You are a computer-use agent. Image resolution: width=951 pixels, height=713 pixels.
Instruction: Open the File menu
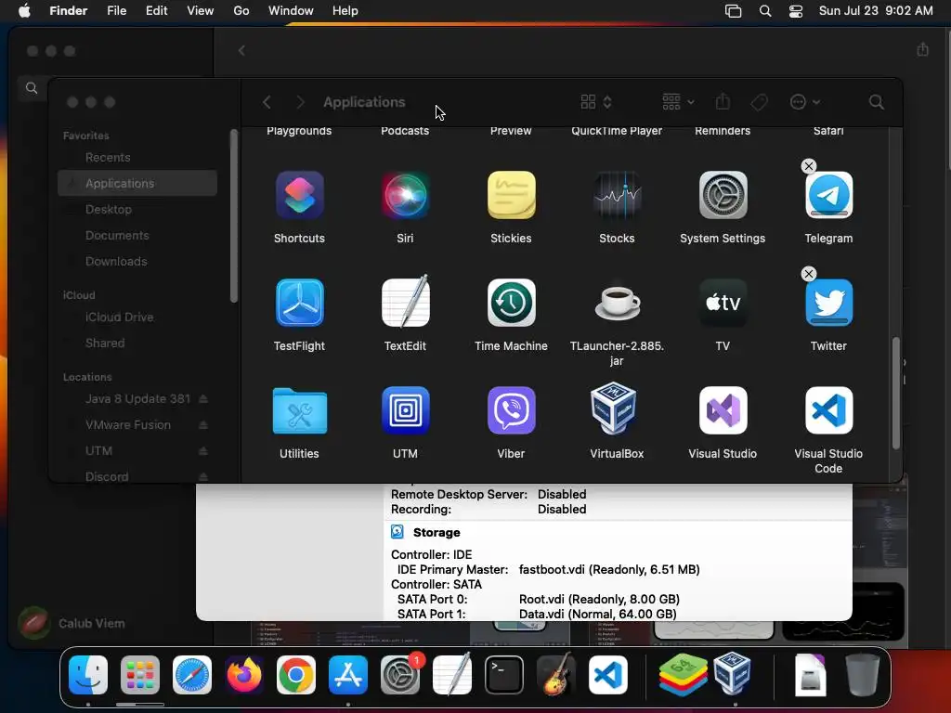coord(116,11)
